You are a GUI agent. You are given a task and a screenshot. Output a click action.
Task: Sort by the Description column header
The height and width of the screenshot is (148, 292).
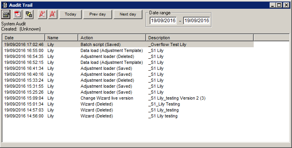click(x=199, y=38)
